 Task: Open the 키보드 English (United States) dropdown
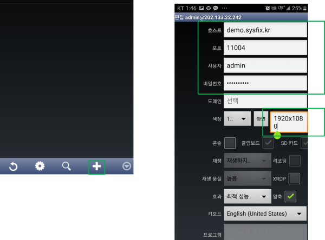point(265,213)
